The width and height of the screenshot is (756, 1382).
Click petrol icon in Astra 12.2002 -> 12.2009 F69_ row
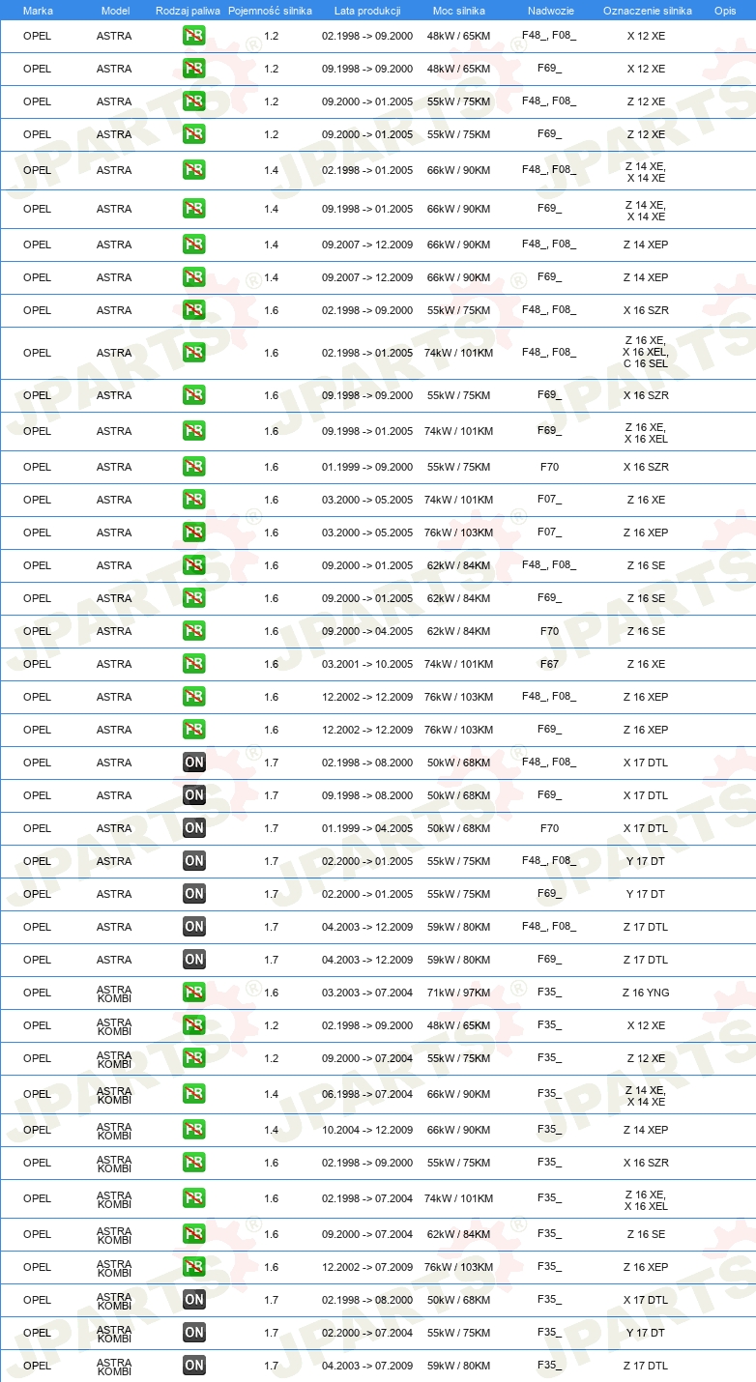[194, 730]
